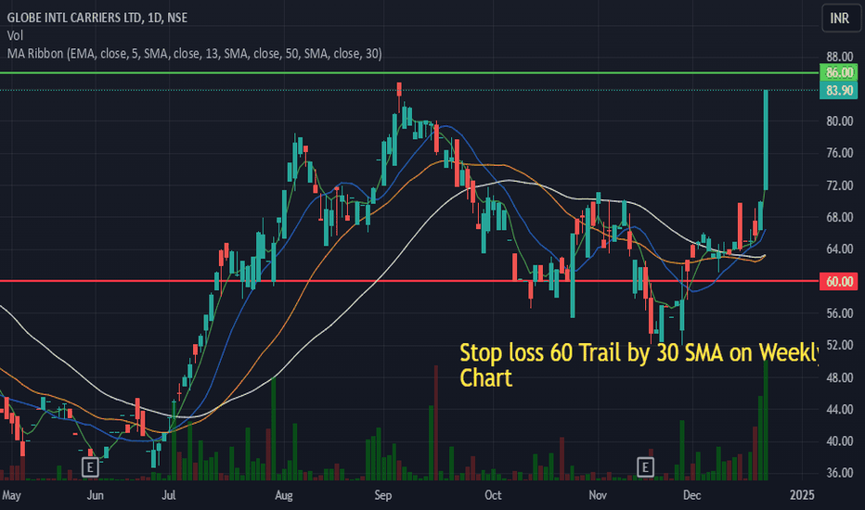Click the 86.00 green price label
This screenshot has height=510, width=865.
tap(838, 72)
